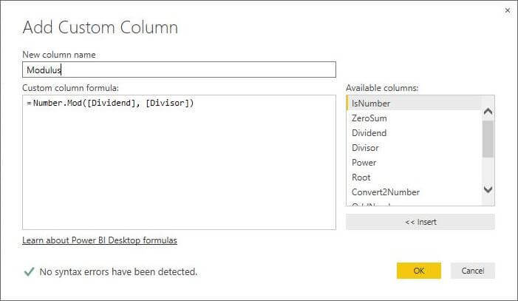Click the scroll down arrow in columns list
Screen dimensions: 518x301
(x=488, y=189)
